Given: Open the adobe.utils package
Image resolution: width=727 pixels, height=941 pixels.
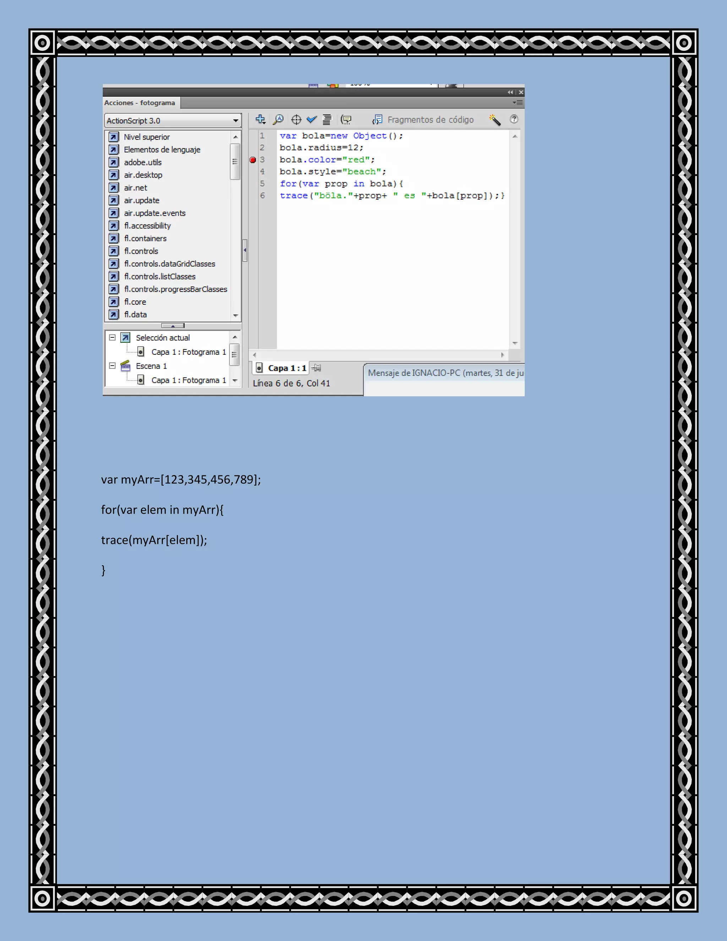Looking at the screenshot, I should tap(143, 162).
